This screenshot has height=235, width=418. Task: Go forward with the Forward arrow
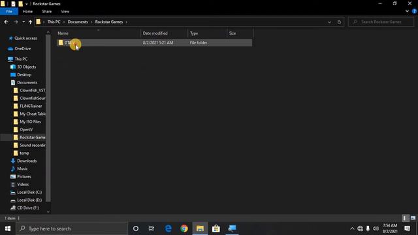tap(16, 22)
